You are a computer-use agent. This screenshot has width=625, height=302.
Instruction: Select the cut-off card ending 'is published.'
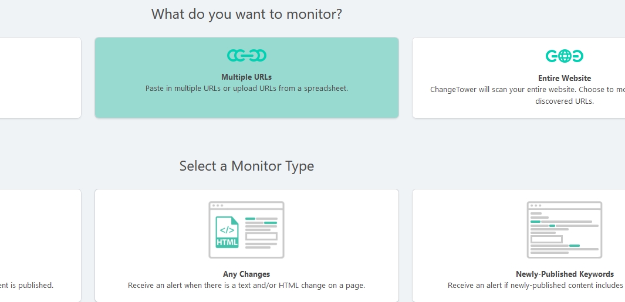tap(40, 246)
